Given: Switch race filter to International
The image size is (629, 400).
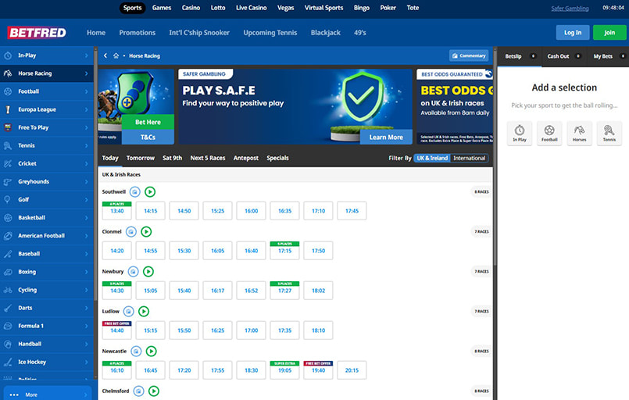Looking at the screenshot, I should pyautogui.click(x=470, y=158).
